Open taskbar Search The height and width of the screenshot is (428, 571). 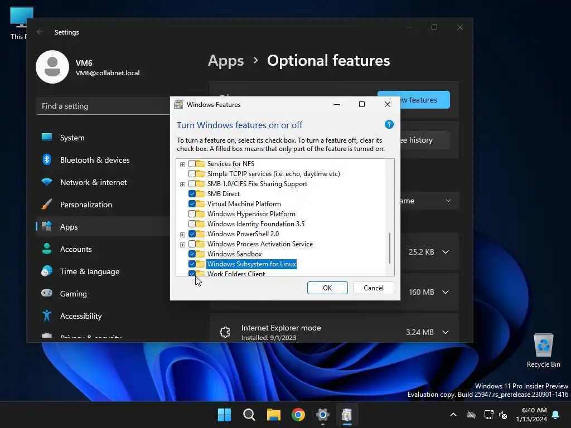pyautogui.click(x=249, y=415)
